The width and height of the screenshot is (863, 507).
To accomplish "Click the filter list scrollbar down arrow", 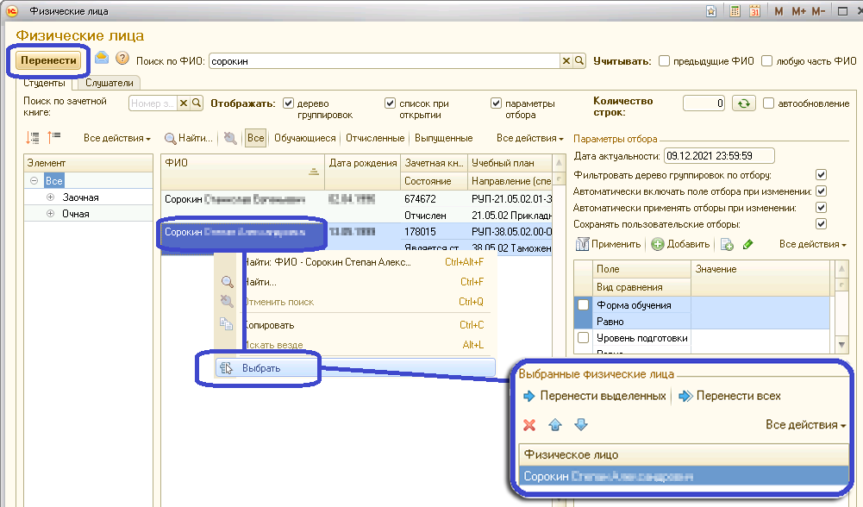I will click(841, 344).
